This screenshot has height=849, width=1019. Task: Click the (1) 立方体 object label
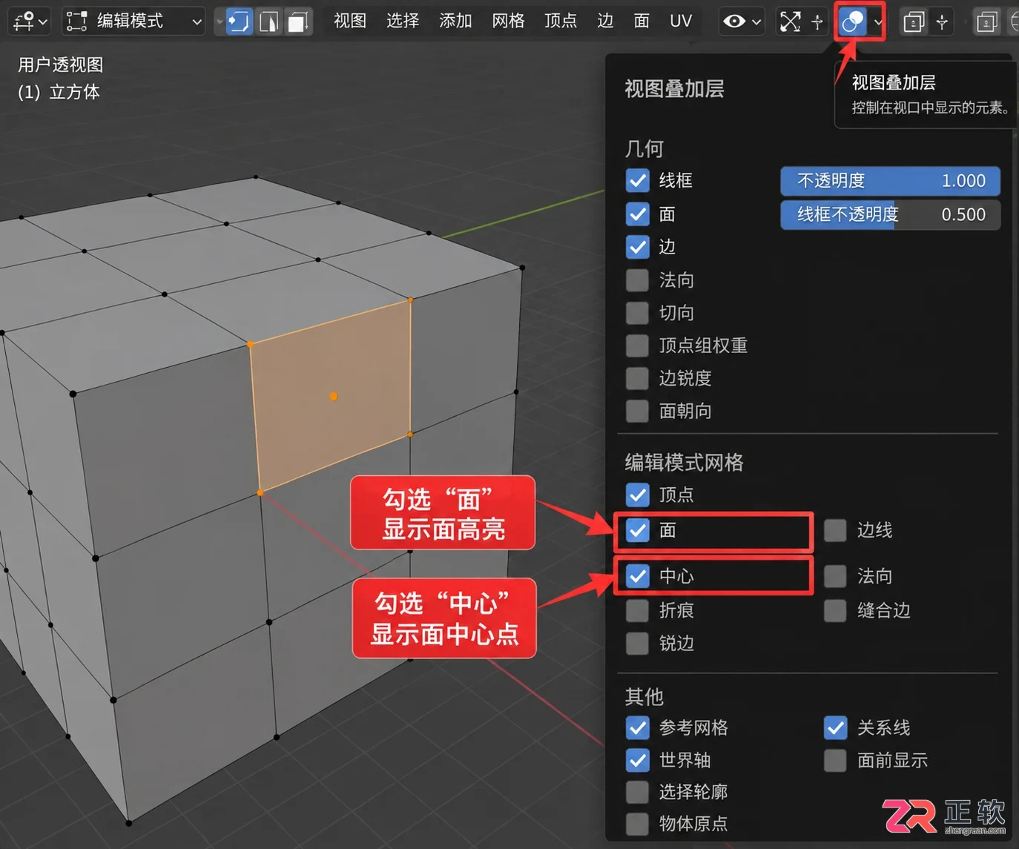click(59, 92)
